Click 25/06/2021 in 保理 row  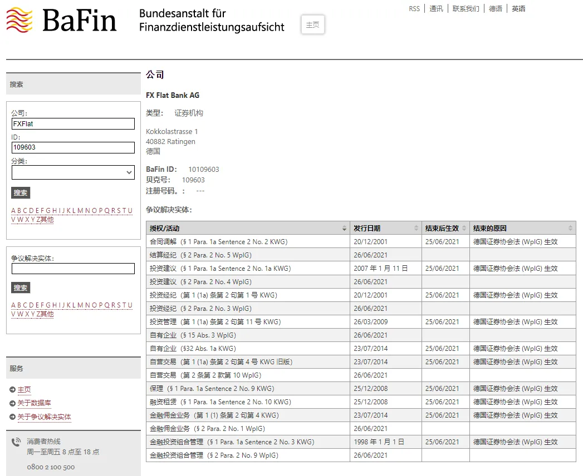(x=442, y=389)
